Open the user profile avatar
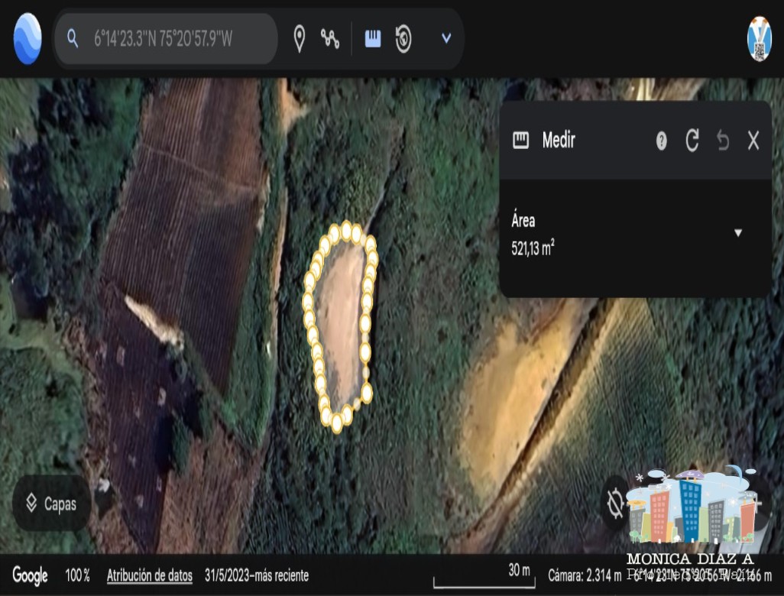This screenshot has height=596, width=784. point(759,39)
